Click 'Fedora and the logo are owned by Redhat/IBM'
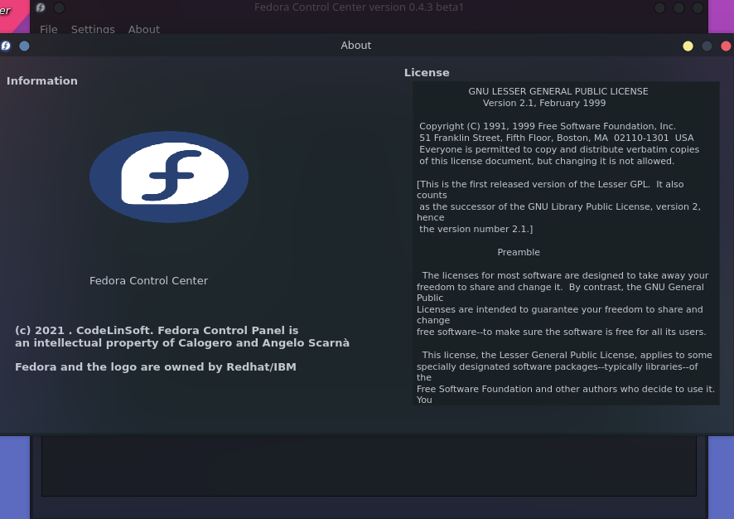Image resolution: width=734 pixels, height=519 pixels. point(156,366)
